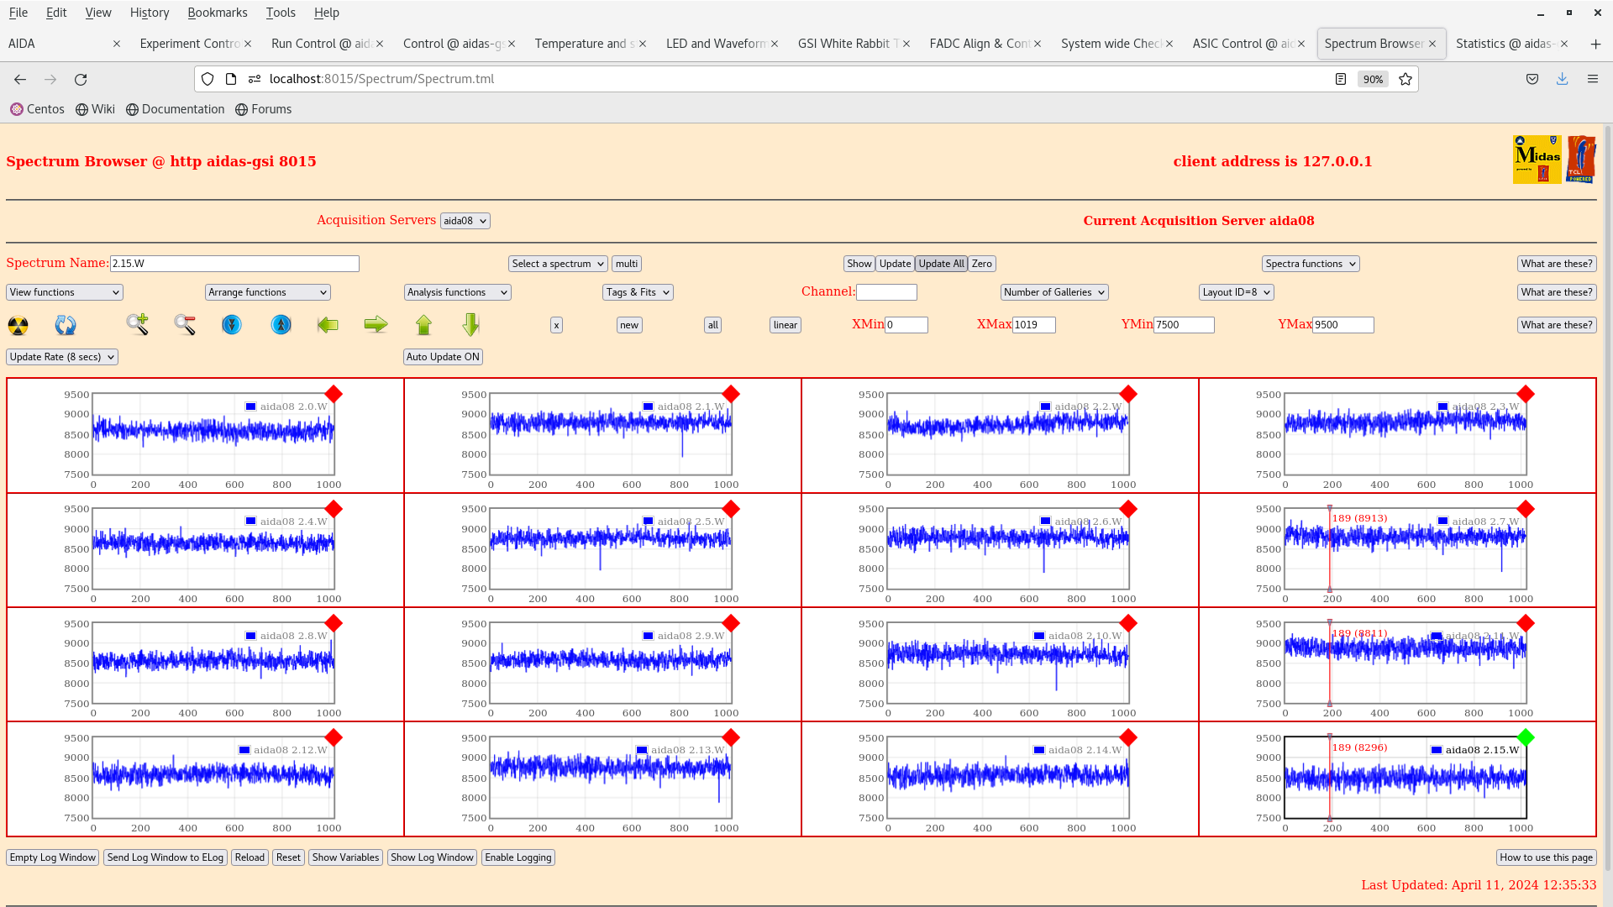Screen dimensions: 1613x907
Task: Open the Bookmarks menu
Action: (217, 13)
